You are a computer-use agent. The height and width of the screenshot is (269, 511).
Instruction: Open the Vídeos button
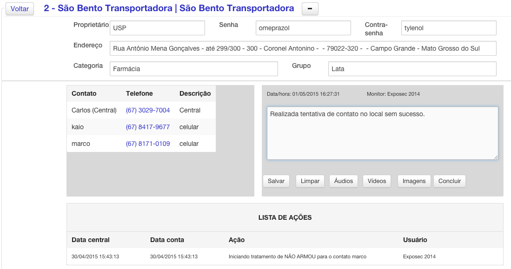tap(377, 181)
